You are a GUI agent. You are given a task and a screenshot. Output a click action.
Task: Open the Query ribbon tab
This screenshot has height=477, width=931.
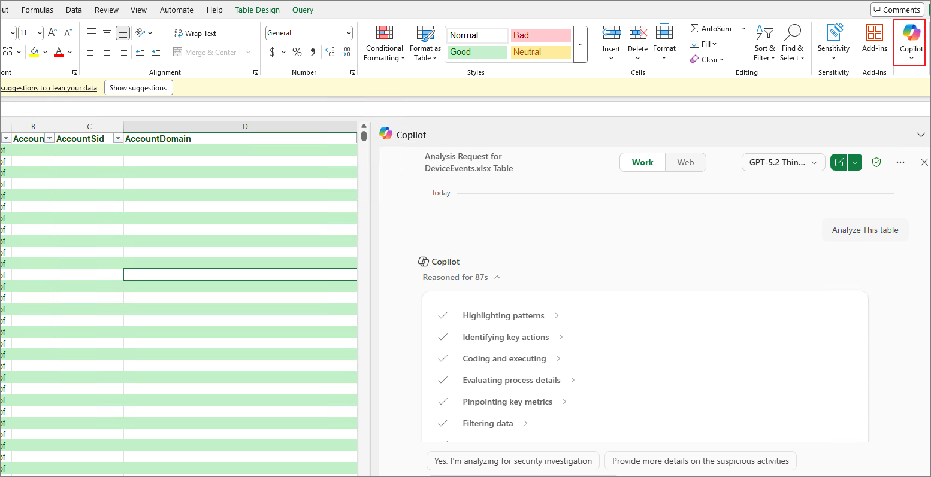pos(303,10)
